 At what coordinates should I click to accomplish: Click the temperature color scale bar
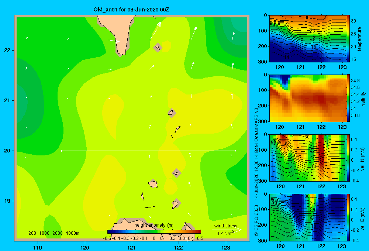tap(348, 39)
